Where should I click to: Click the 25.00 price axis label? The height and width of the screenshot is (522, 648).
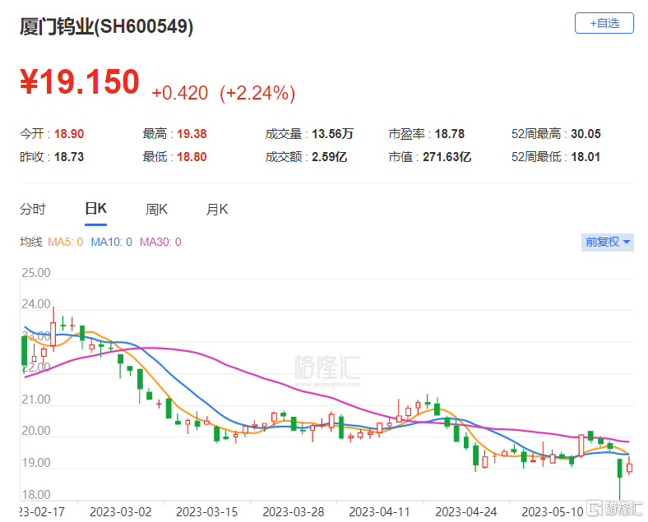[x=35, y=273]
